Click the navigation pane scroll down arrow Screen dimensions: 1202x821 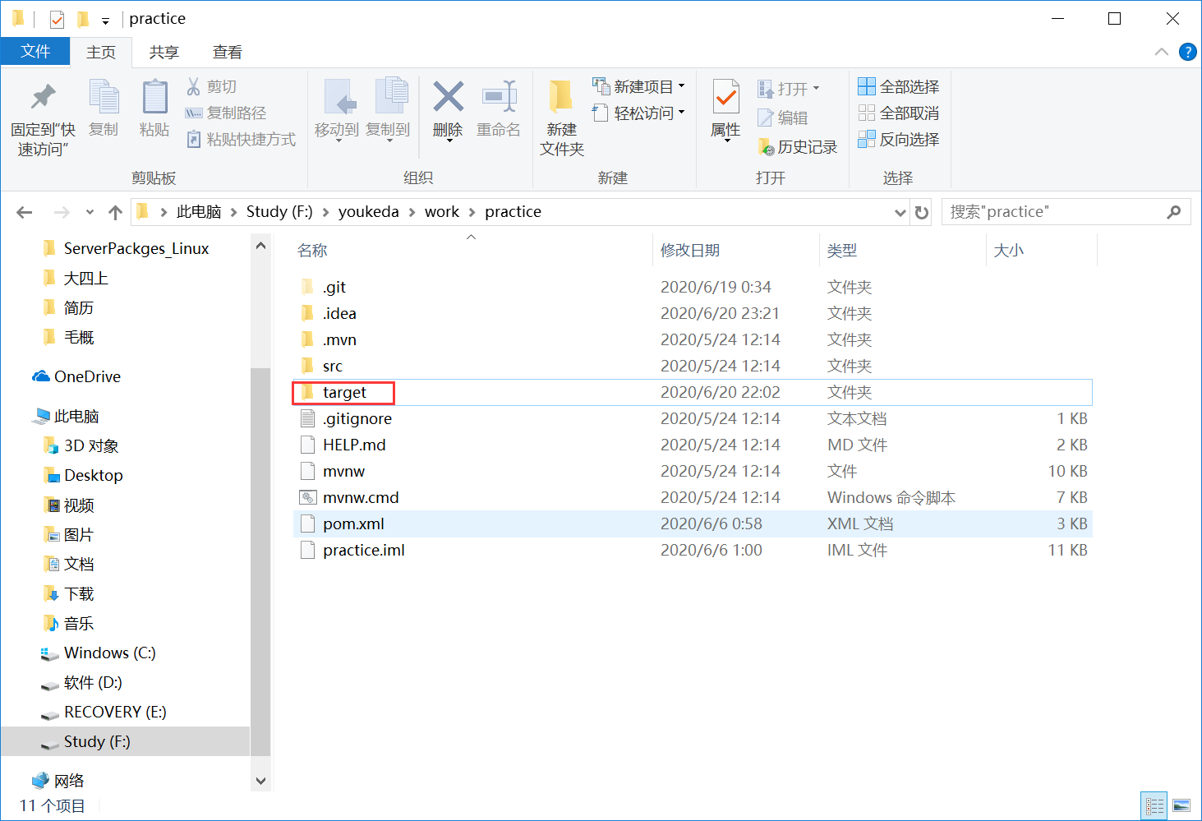click(x=260, y=781)
